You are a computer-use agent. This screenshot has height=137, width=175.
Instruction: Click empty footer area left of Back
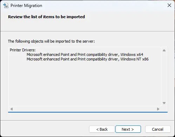[x=45, y=129]
